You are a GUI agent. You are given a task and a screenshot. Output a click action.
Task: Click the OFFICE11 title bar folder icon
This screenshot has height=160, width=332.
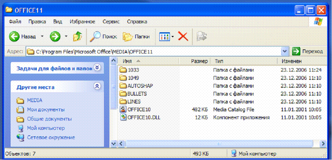(x=9, y=10)
